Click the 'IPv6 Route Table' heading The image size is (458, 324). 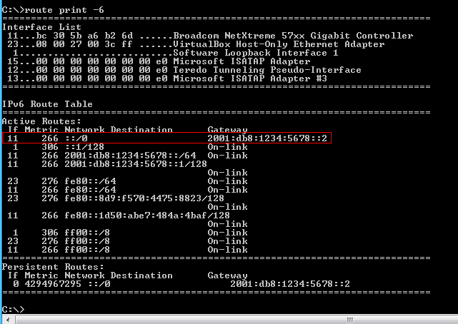coord(47,104)
